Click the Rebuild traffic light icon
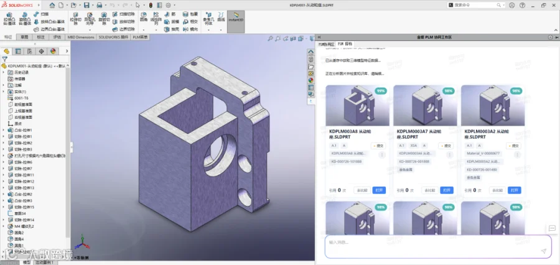 point(151,6)
